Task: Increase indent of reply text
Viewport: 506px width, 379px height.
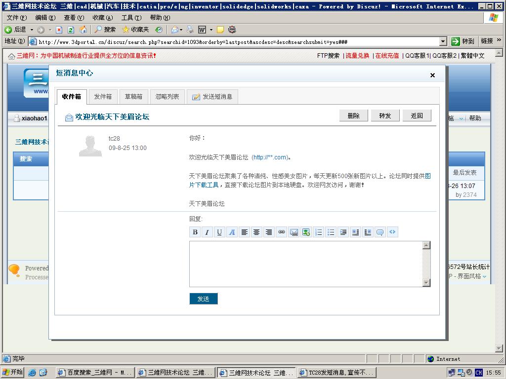Action: [343, 232]
